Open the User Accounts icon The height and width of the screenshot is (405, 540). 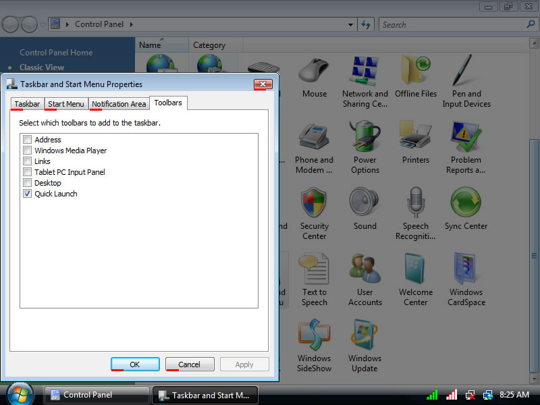coord(364,271)
